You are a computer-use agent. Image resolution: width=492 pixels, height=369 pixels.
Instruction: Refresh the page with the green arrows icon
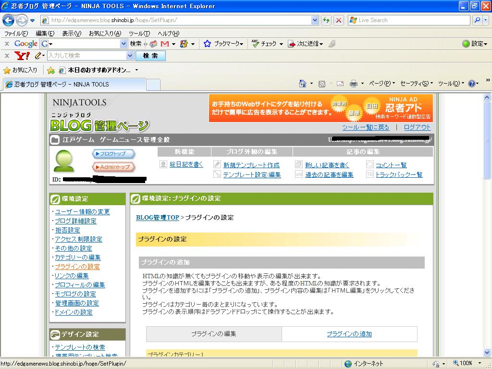[326, 20]
